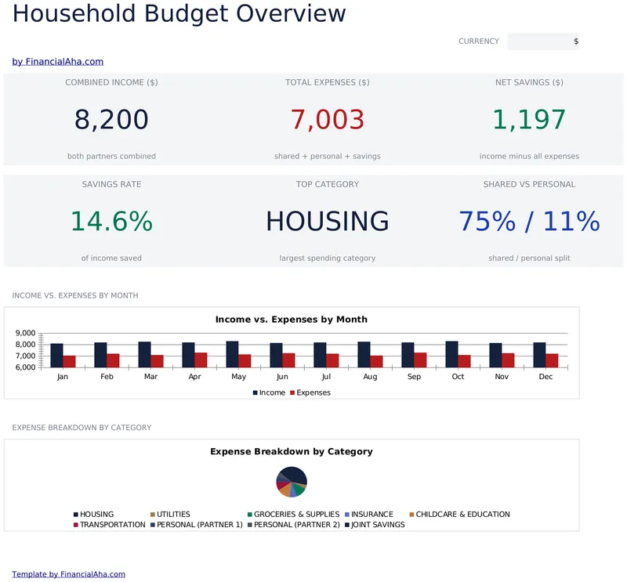
Task: Select the net savings value 1,197
Action: point(529,120)
